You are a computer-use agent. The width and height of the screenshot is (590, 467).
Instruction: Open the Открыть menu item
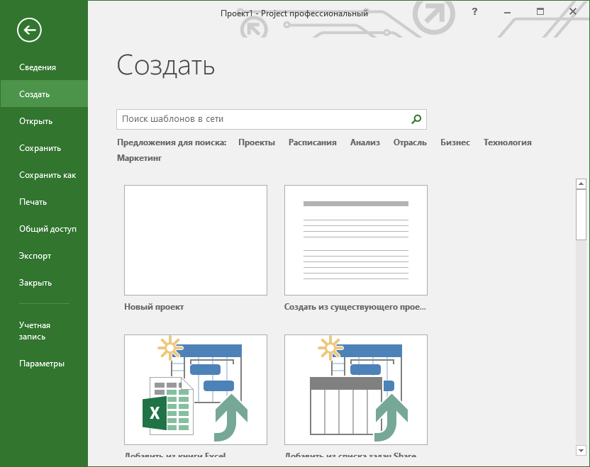pos(36,121)
